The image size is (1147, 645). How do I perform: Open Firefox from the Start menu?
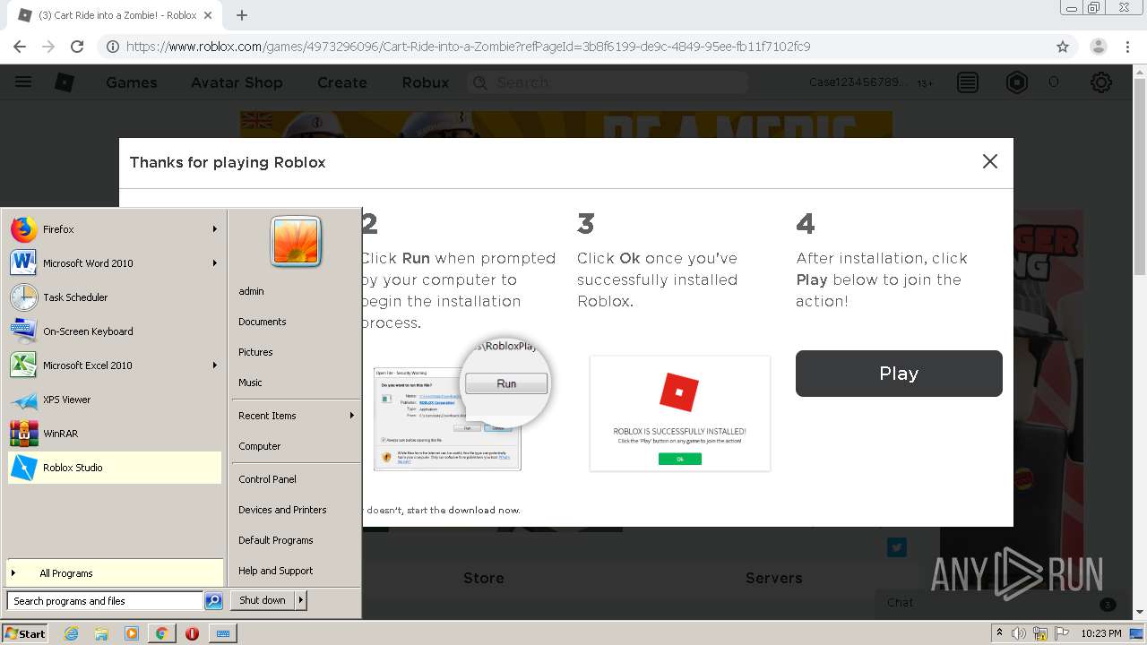coord(114,229)
